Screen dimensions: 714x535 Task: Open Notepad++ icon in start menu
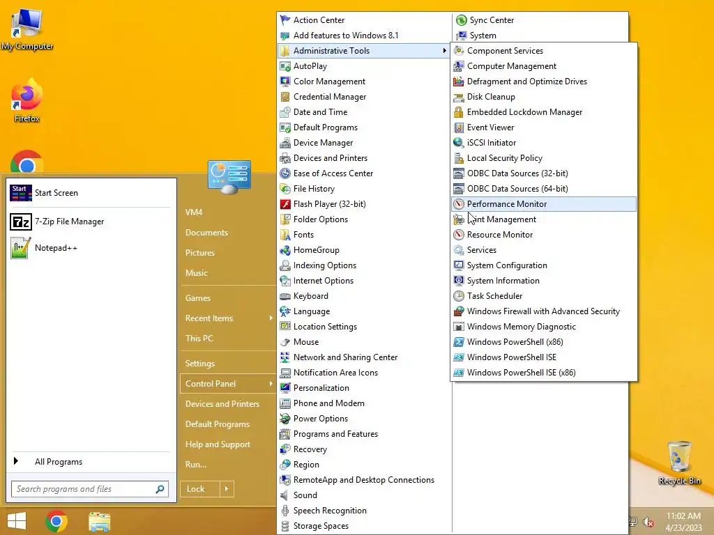[x=21, y=248]
